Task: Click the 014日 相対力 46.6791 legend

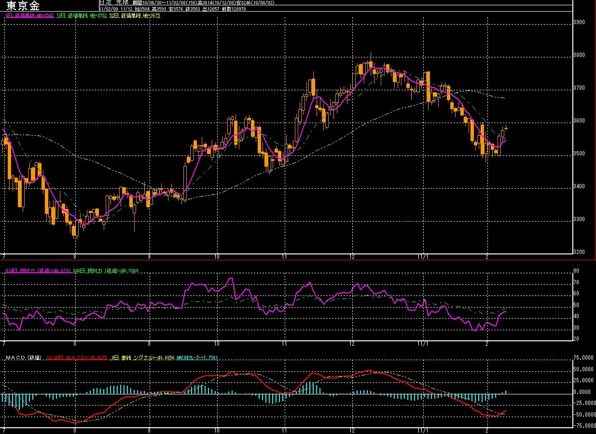Action: (39, 271)
